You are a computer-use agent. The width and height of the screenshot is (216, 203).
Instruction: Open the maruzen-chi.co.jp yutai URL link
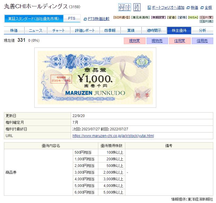coord(113,136)
